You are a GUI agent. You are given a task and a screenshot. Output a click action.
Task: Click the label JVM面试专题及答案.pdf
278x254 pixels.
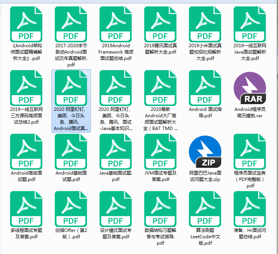(x=160, y=176)
